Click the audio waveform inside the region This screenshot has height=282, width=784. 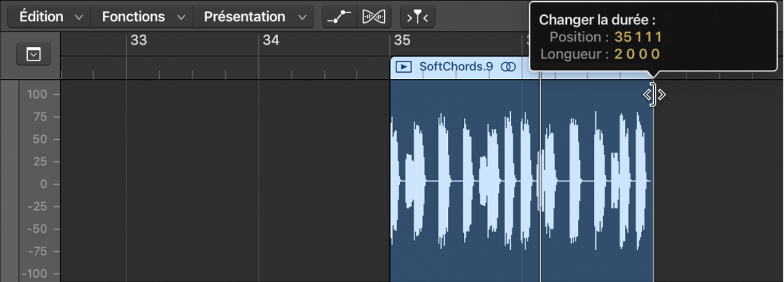pyautogui.click(x=469, y=180)
